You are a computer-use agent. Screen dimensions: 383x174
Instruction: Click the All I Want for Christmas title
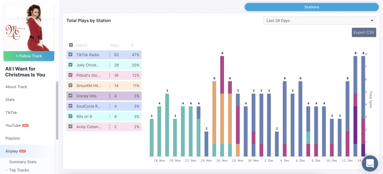point(25,72)
